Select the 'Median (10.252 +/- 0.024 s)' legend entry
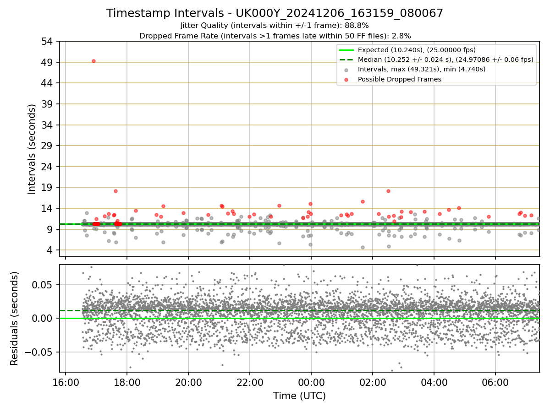This screenshot has width=550, height=412. [x=445, y=60]
